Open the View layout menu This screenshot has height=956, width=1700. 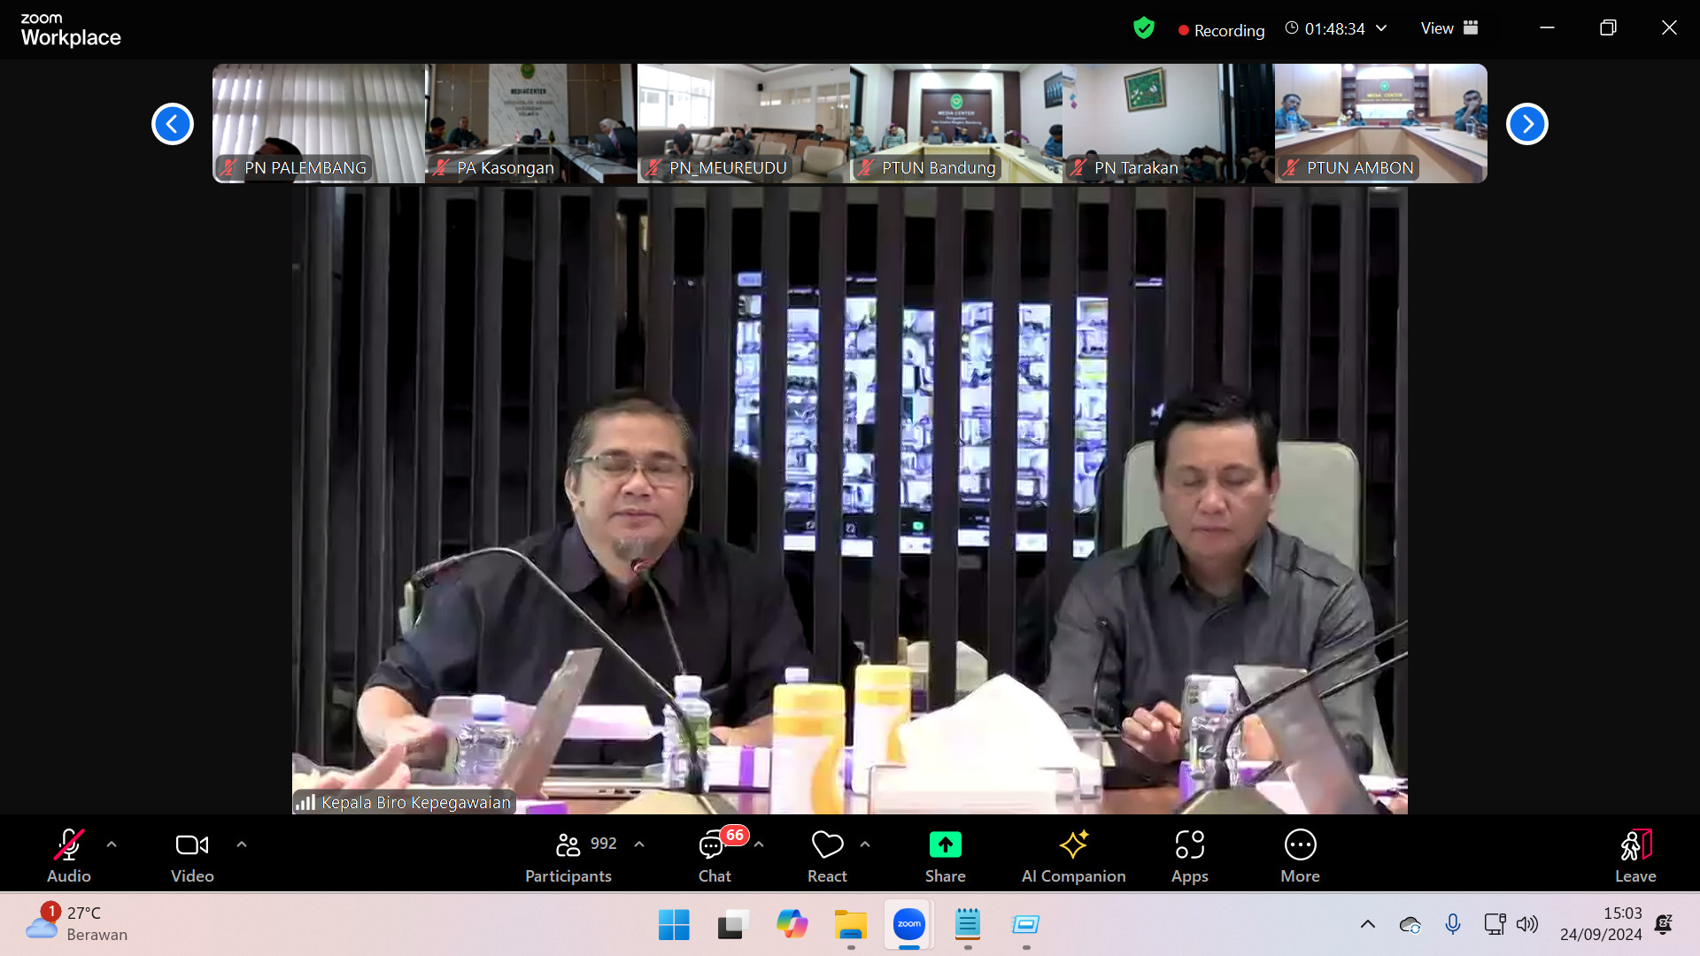[1449, 28]
